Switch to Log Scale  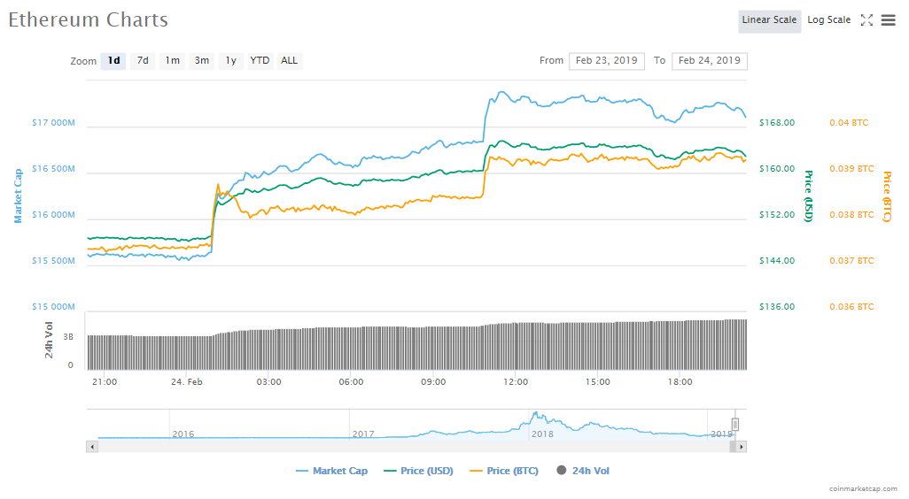829,20
